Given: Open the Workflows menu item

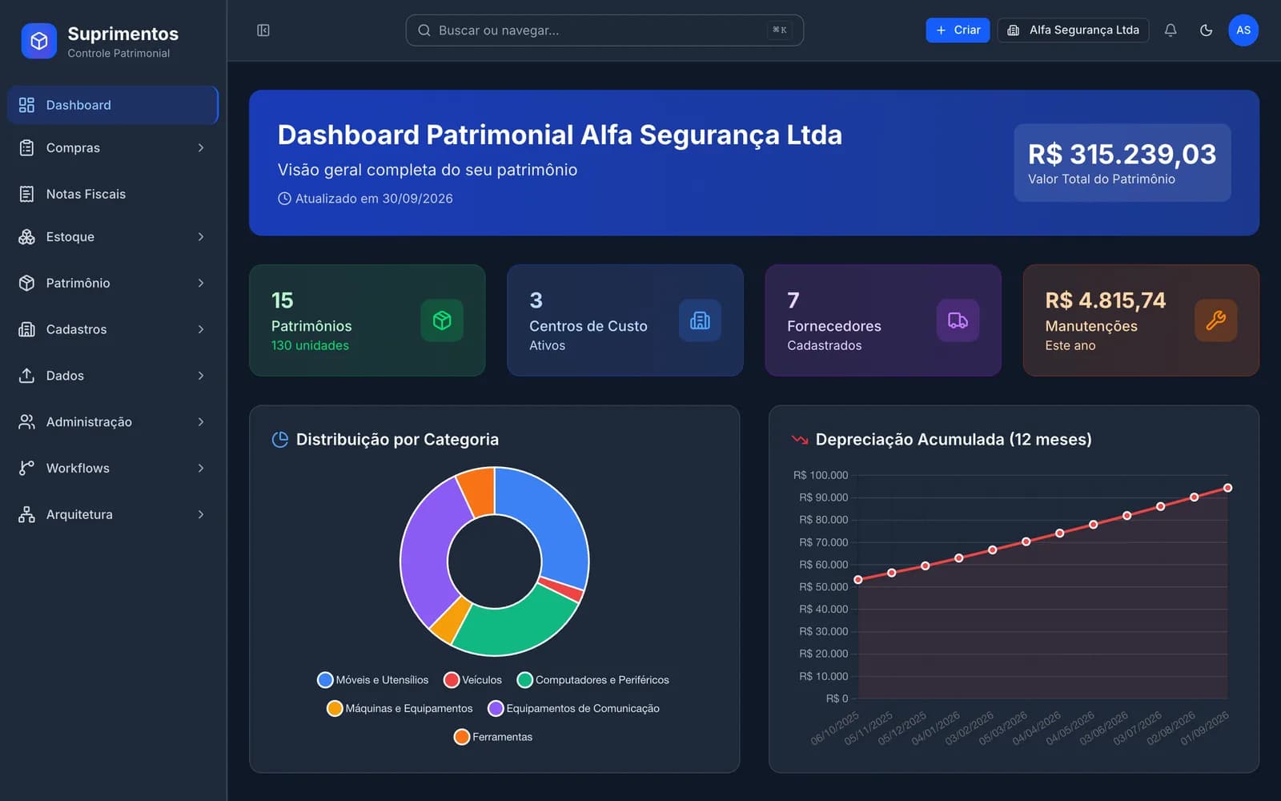Looking at the screenshot, I should pyautogui.click(x=113, y=469).
